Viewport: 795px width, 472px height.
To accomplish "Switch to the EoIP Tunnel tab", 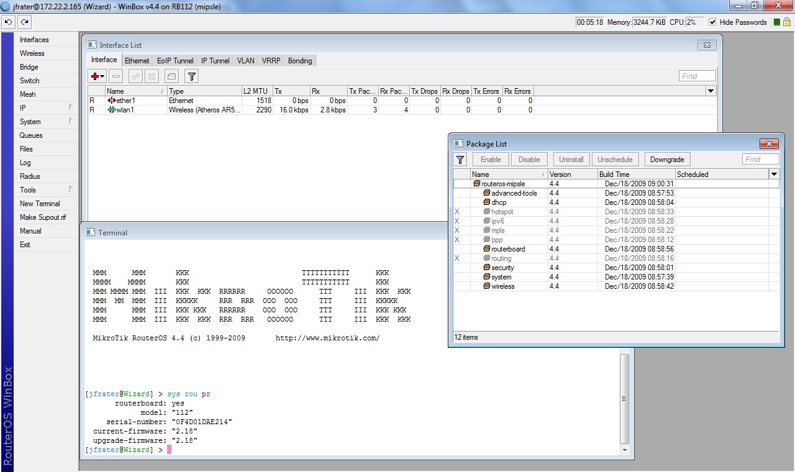I will coord(175,60).
